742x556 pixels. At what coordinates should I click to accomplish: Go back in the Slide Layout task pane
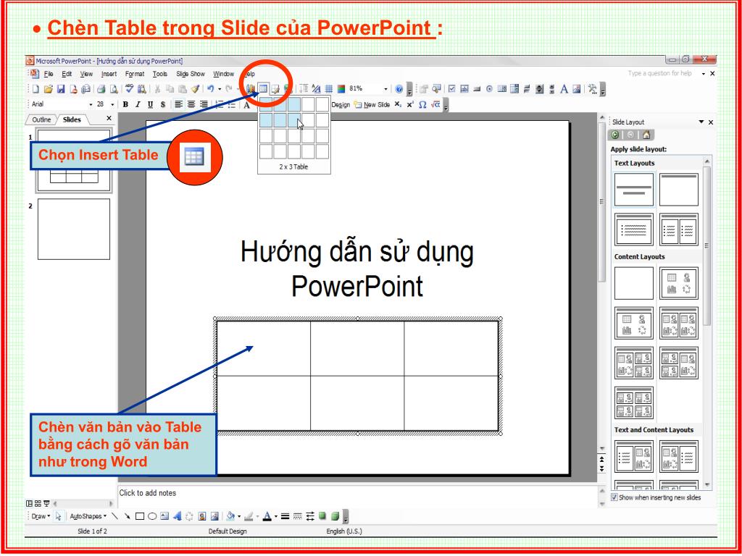[615, 135]
